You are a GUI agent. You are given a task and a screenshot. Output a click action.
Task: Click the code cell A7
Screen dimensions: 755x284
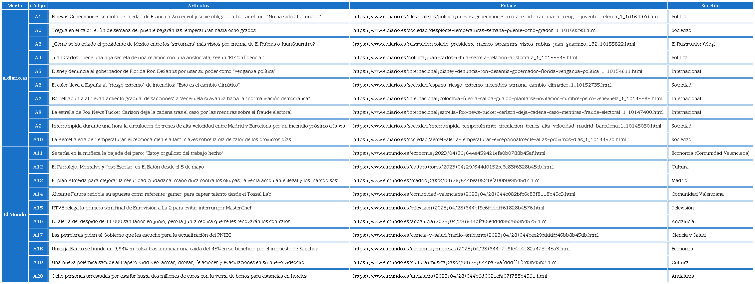point(38,99)
